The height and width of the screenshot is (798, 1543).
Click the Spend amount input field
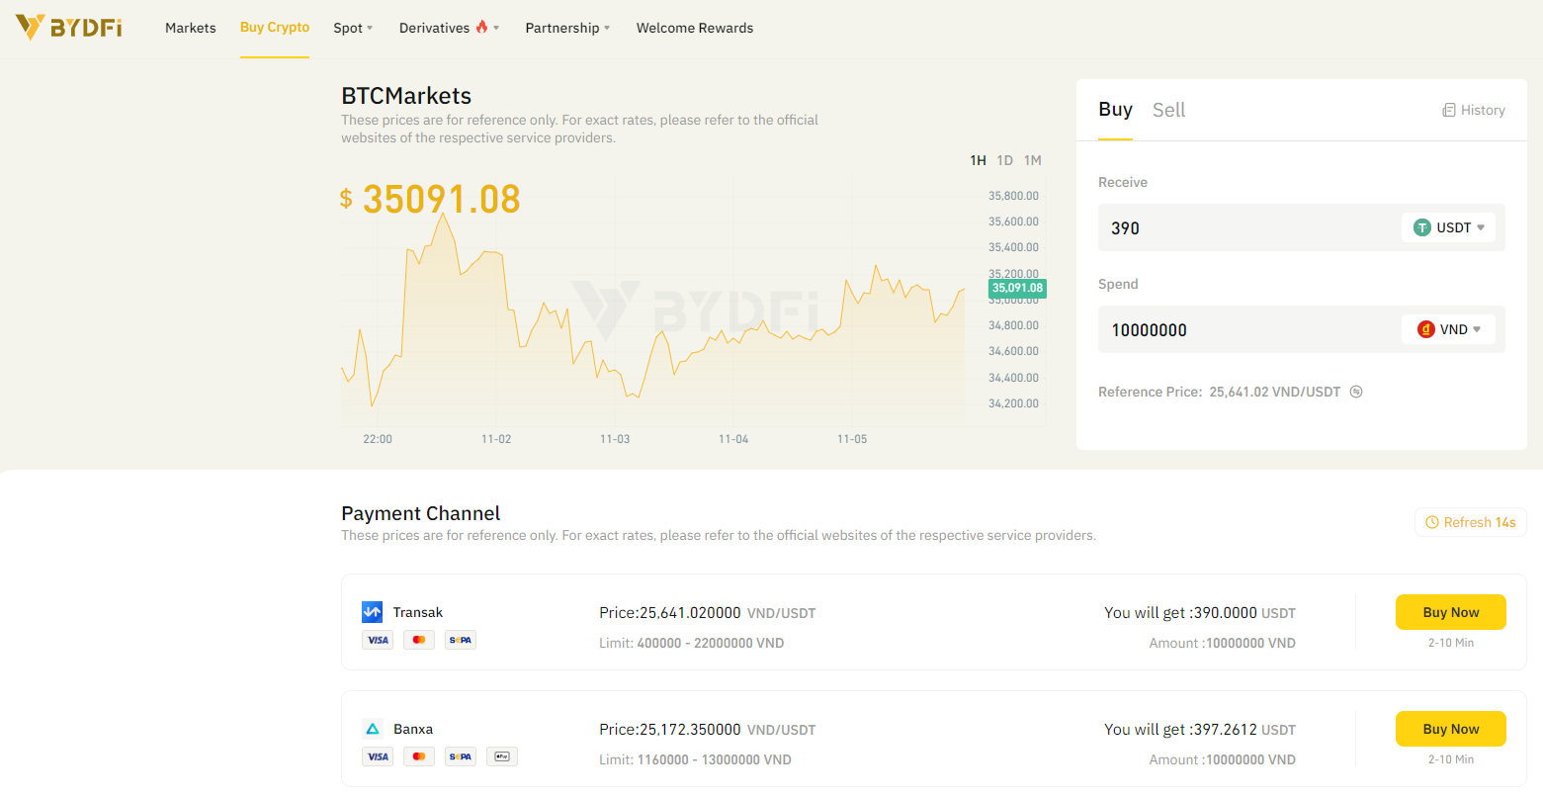[1249, 329]
